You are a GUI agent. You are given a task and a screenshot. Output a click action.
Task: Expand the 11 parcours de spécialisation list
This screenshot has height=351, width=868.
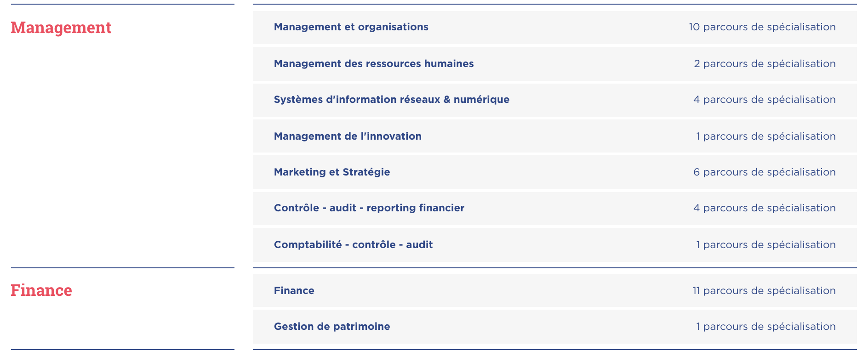pos(764,291)
